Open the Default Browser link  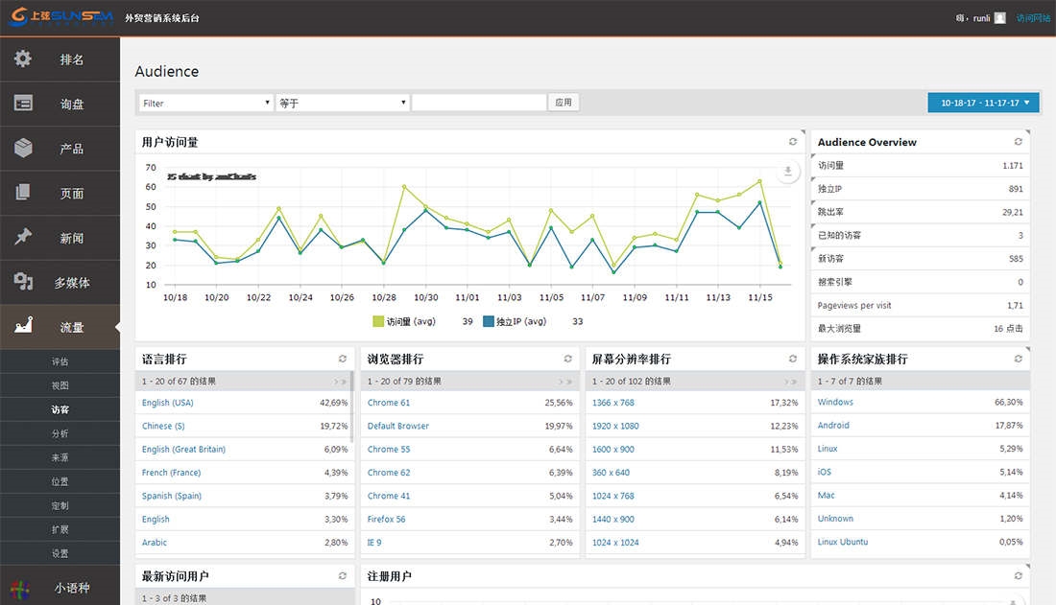pyautogui.click(x=398, y=426)
